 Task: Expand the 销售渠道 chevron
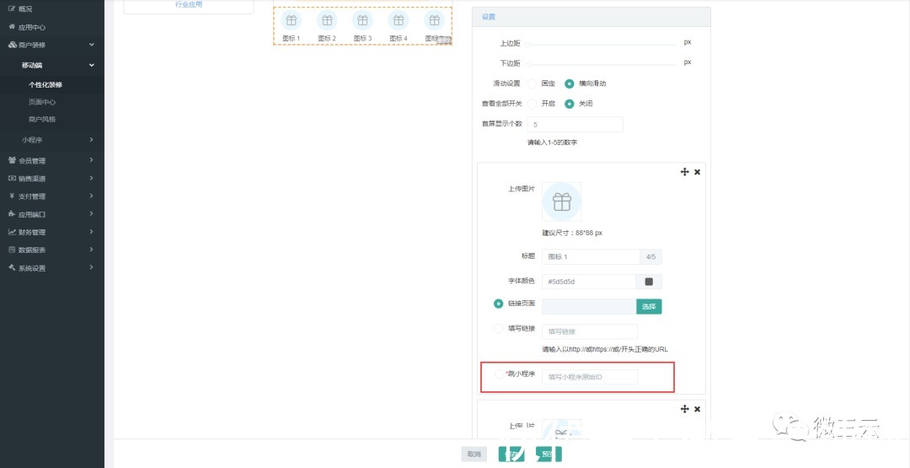[x=92, y=178]
